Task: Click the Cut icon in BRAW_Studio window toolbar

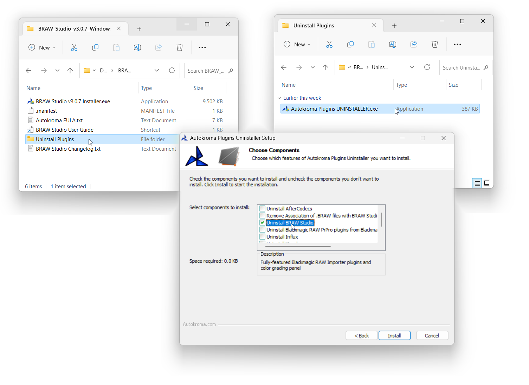Action: (74, 47)
